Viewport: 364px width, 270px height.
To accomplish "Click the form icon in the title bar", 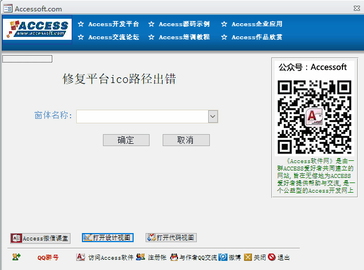I will pos(8,9).
